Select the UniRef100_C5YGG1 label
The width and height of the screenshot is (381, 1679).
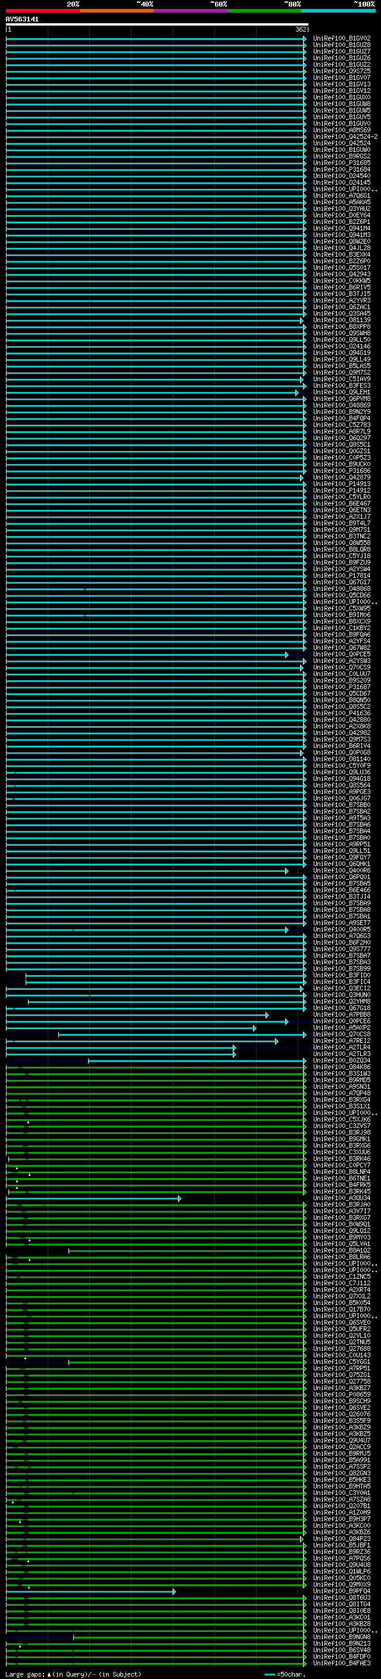point(342,1362)
